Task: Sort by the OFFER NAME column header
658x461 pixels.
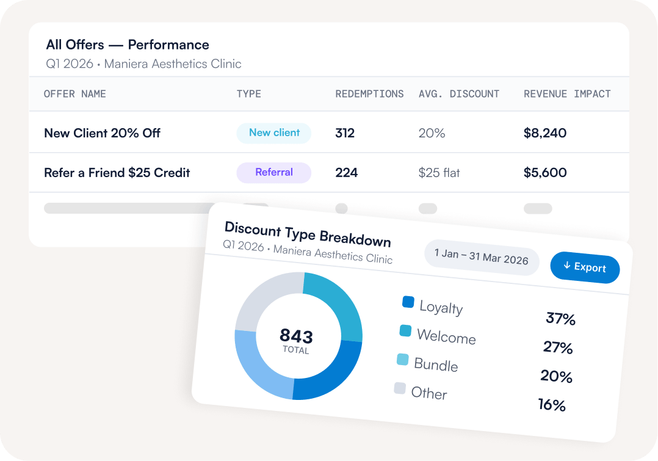Action: [x=75, y=93]
